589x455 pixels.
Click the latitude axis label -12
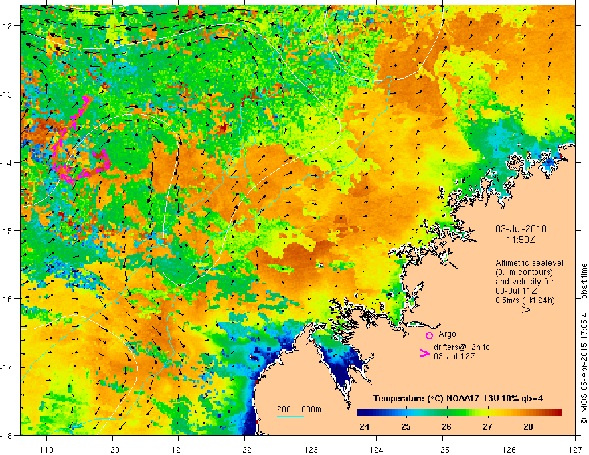pyautogui.click(x=7, y=26)
